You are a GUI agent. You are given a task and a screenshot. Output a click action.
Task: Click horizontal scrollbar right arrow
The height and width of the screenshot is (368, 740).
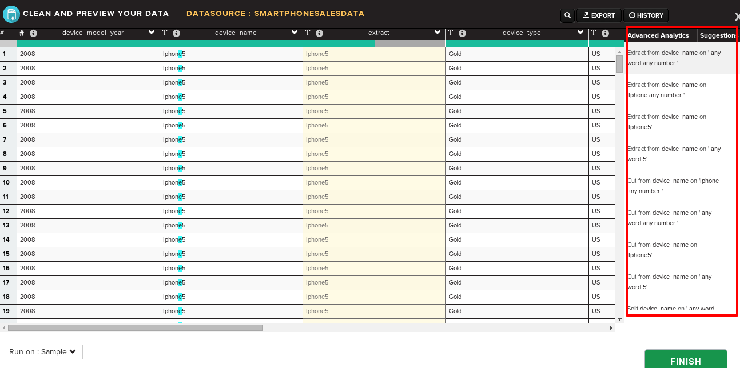click(611, 328)
